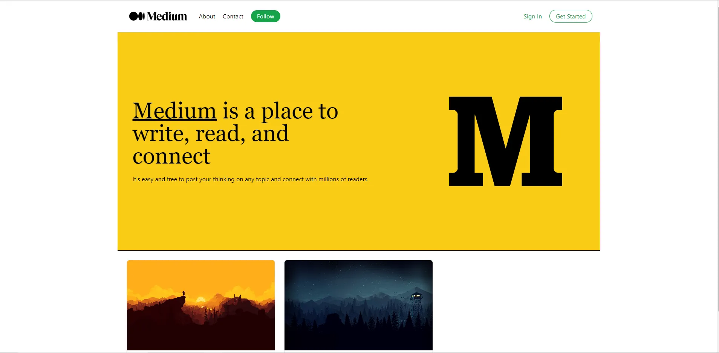Click the Sign In link
This screenshot has width=719, height=353.
532,16
